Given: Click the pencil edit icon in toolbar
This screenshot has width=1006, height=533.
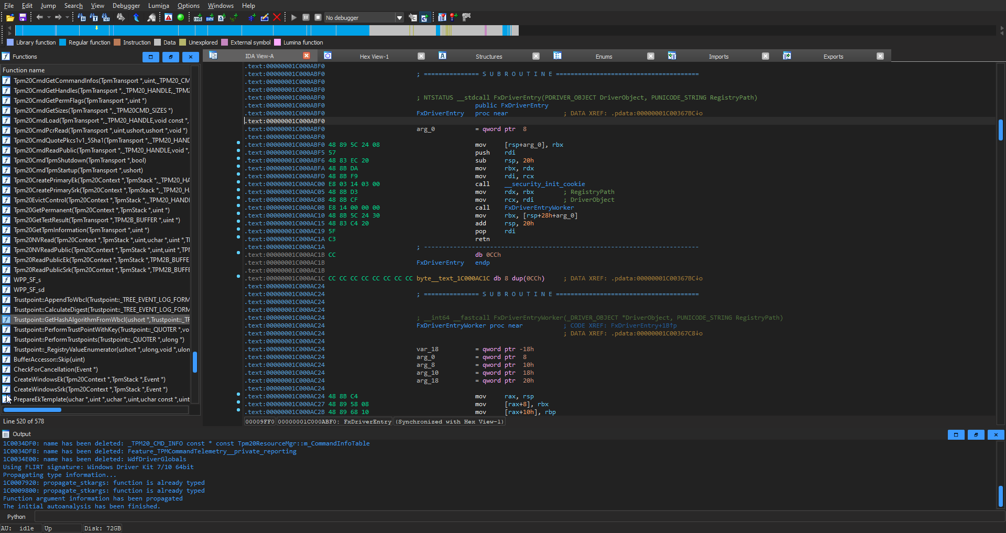Looking at the screenshot, I should [x=265, y=17].
